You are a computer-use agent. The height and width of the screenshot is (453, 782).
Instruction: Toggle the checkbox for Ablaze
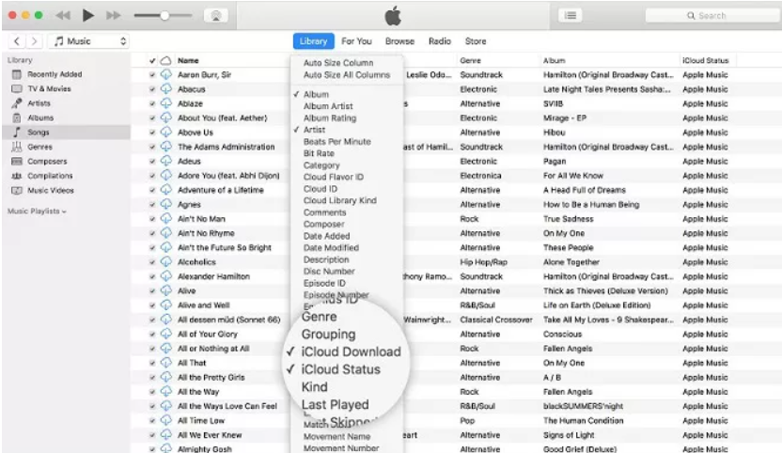tap(152, 103)
